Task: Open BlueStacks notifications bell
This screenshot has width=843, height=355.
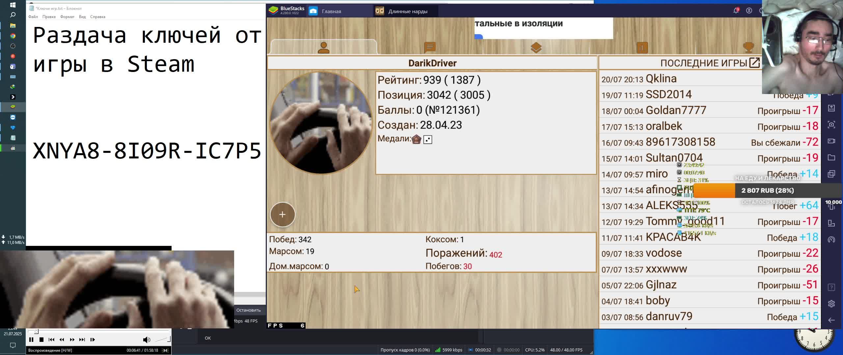Action: click(x=736, y=11)
